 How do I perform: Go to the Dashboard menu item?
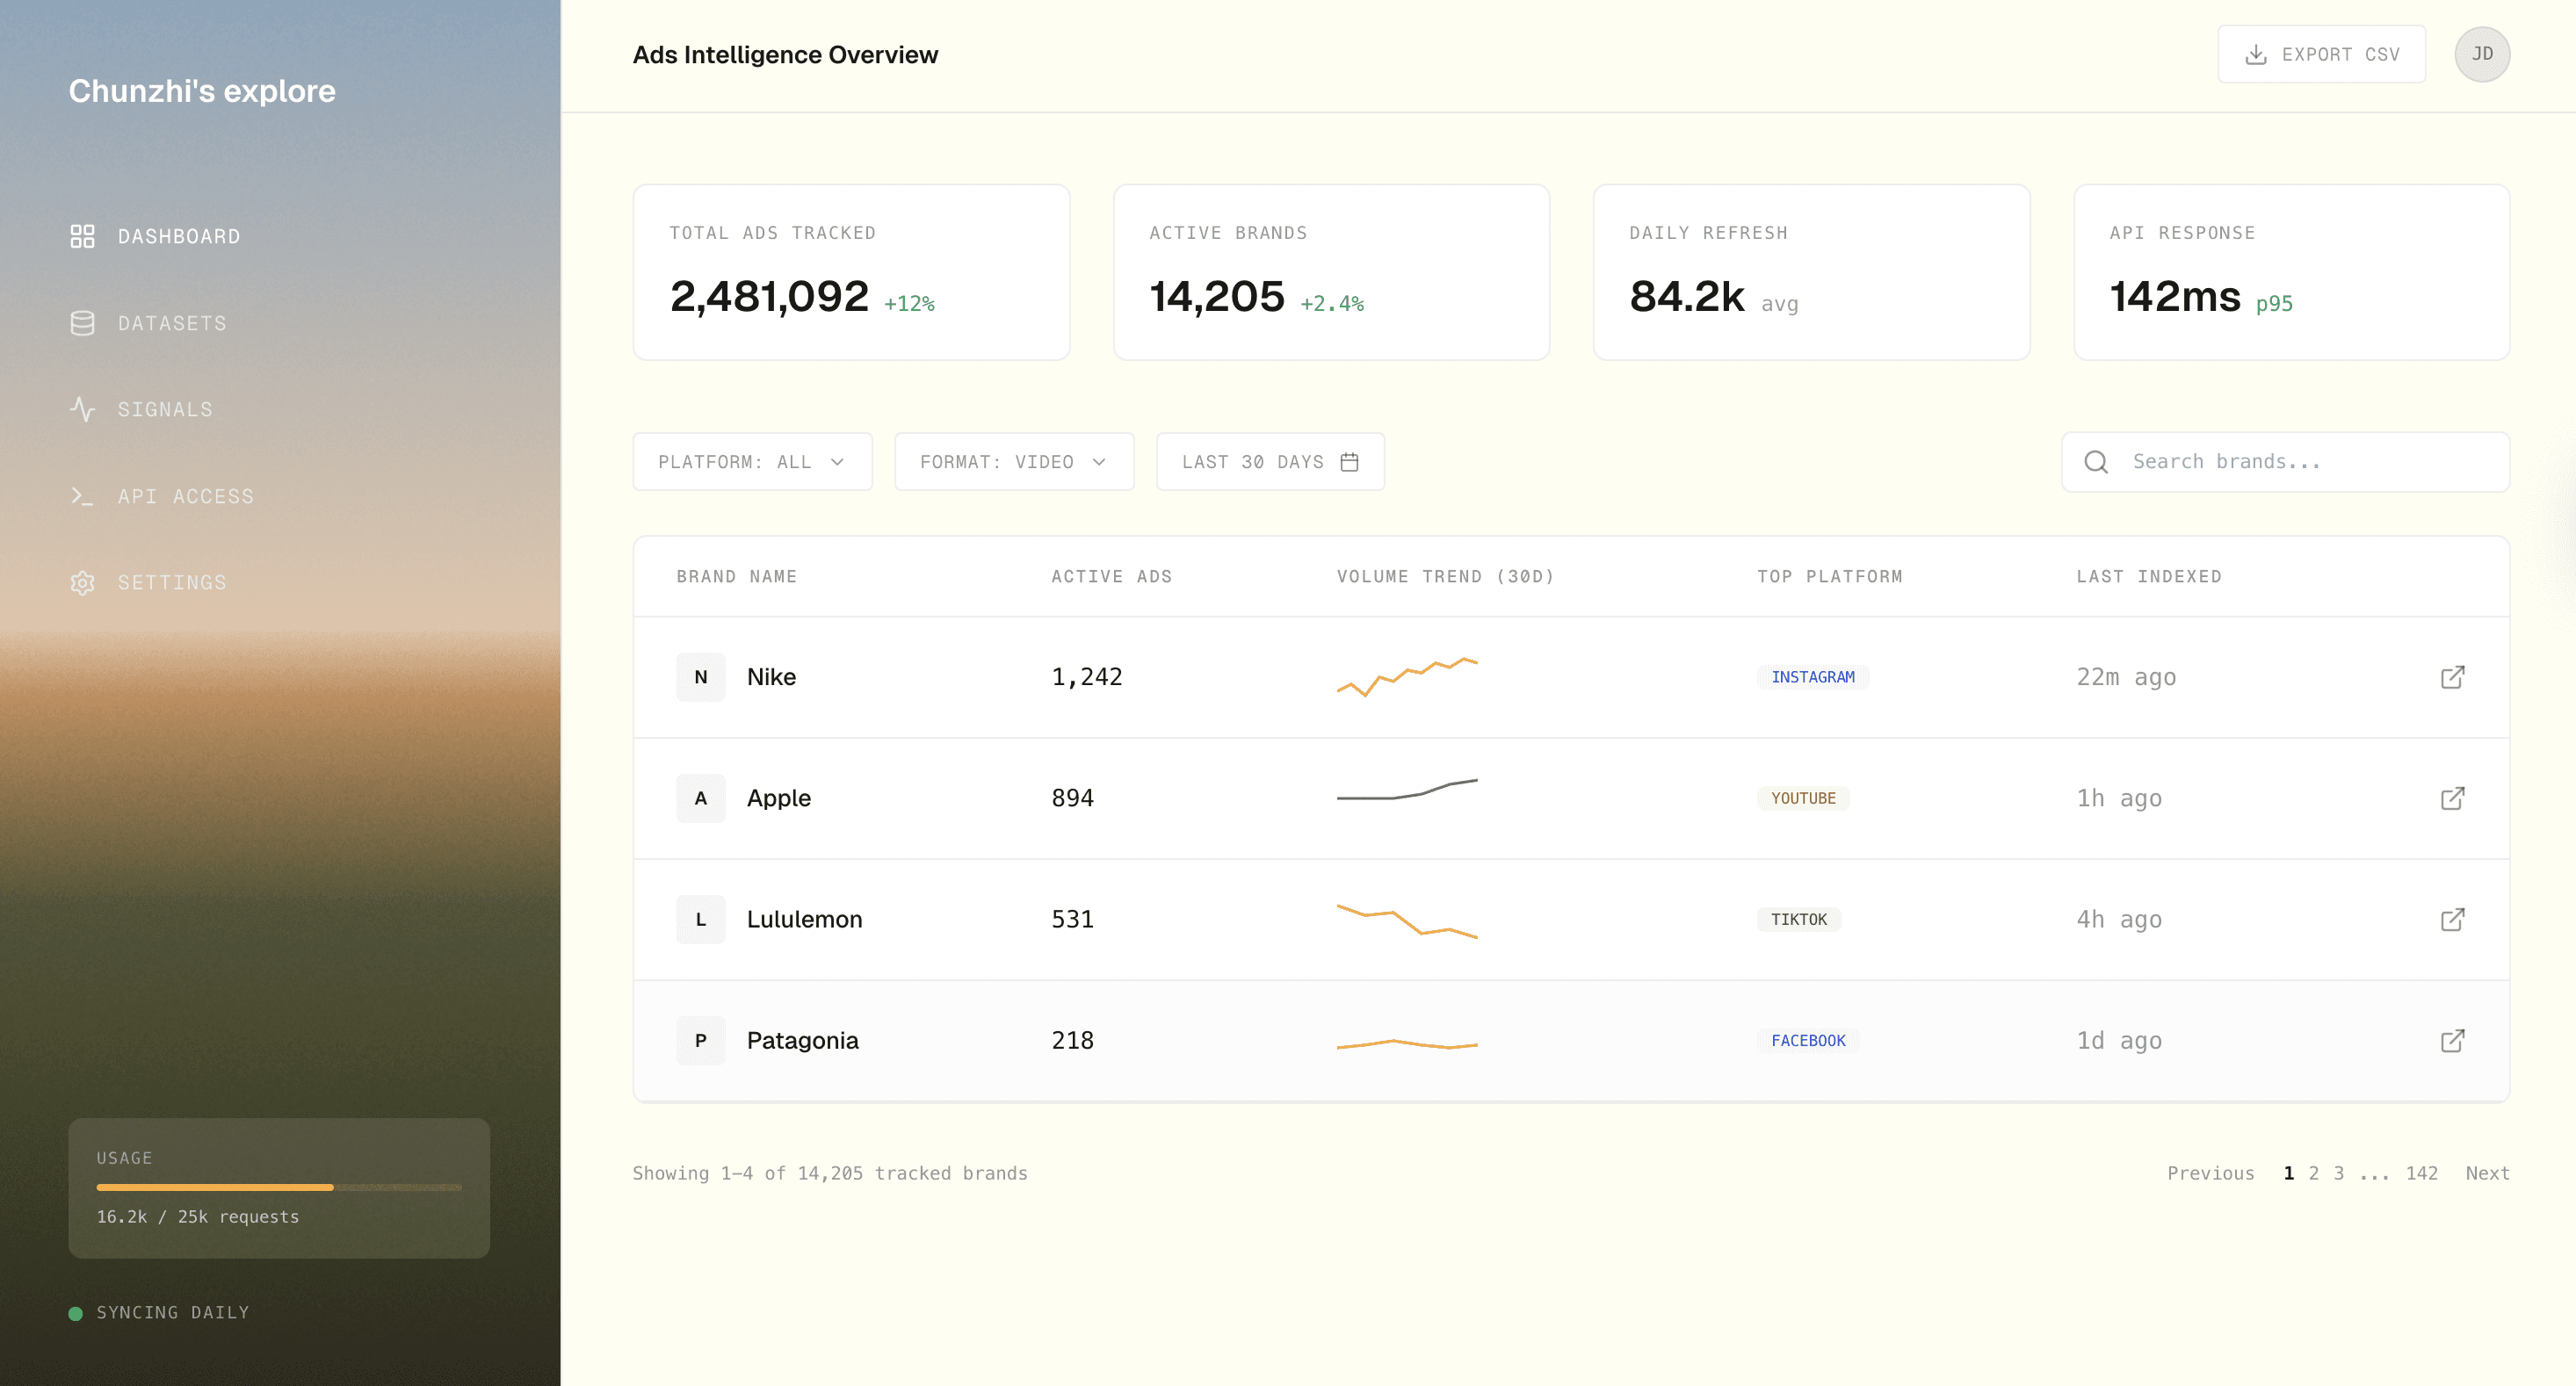[x=179, y=236]
